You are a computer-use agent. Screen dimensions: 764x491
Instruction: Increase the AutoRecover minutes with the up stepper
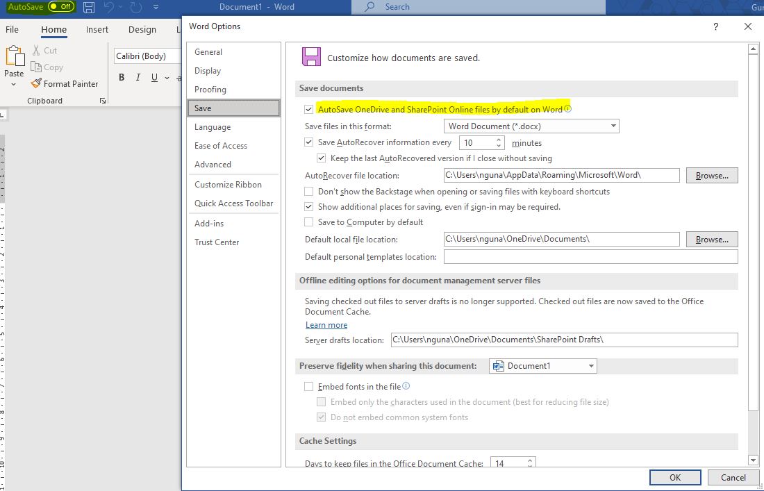coord(498,138)
